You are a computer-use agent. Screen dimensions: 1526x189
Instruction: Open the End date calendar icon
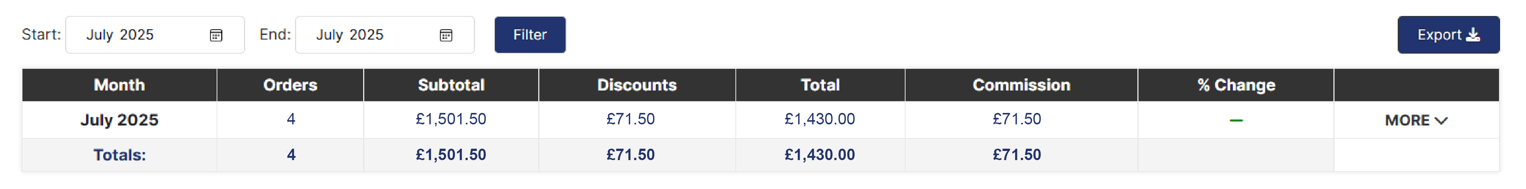click(x=445, y=35)
